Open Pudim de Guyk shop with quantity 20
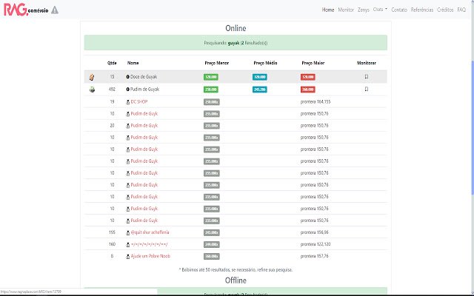The image size is (474, 296). click(144, 125)
